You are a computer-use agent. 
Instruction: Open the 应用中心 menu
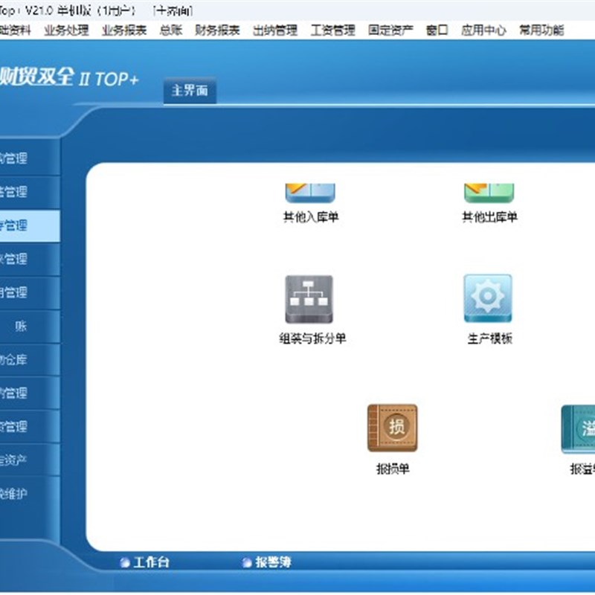(x=483, y=30)
